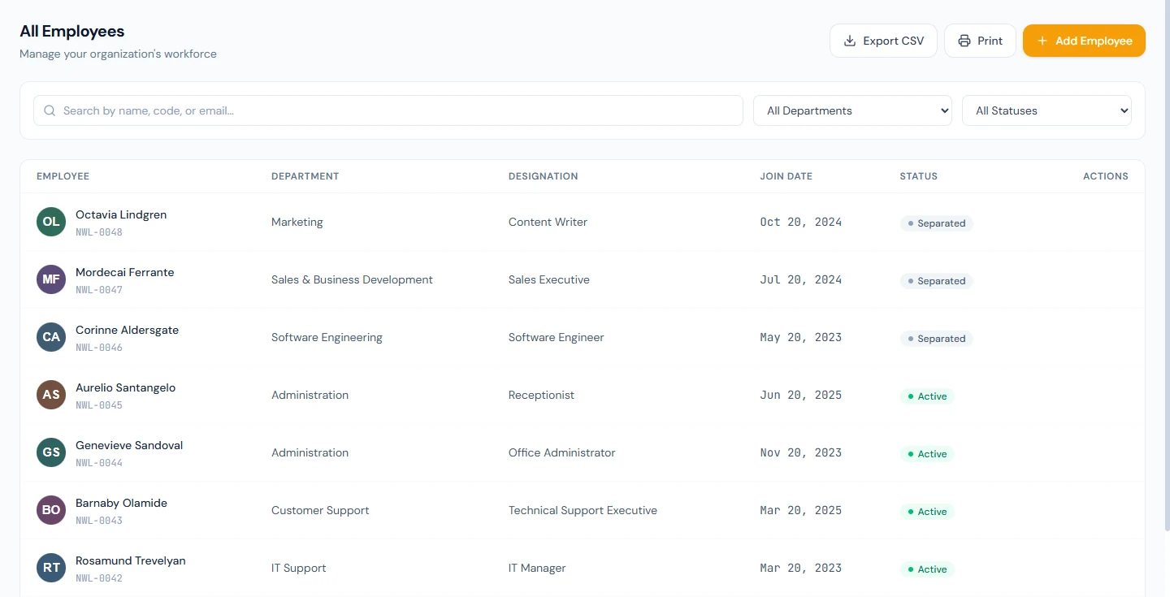This screenshot has width=1170, height=597.
Task: Focus the search by name, code, or email field
Action: click(x=388, y=110)
